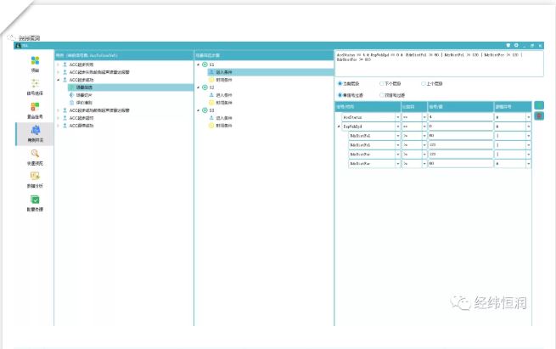Screen dimensions: 556x349
Task: Open the comparison operator dropdown in EgoVehSpd row
Action: (424, 127)
